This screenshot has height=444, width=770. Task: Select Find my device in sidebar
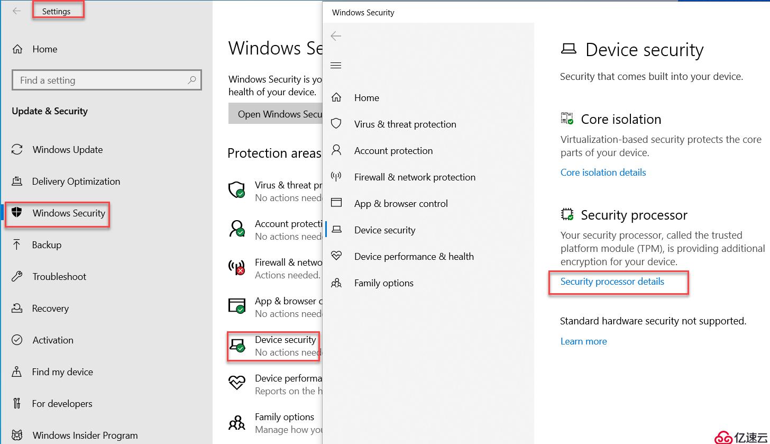[62, 372]
